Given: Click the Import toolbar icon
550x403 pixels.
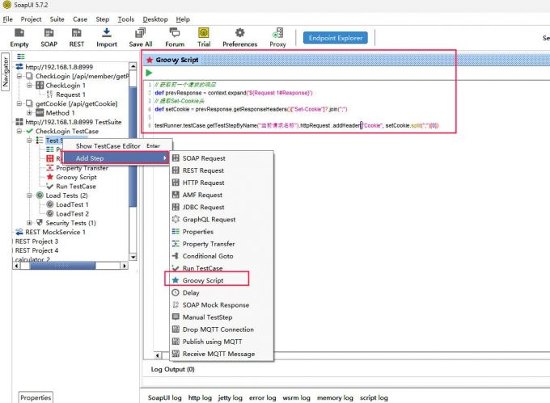Looking at the screenshot, I should pyautogui.click(x=107, y=38).
